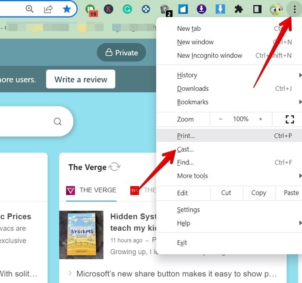This screenshot has width=302, height=283.
Task: Open Microsoft's new share button article
Action: (x=176, y=274)
